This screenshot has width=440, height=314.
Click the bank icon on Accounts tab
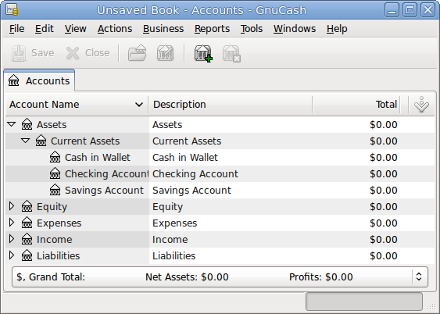click(x=14, y=80)
